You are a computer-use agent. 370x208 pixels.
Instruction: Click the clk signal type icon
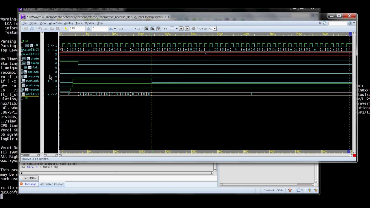(x=31, y=45)
